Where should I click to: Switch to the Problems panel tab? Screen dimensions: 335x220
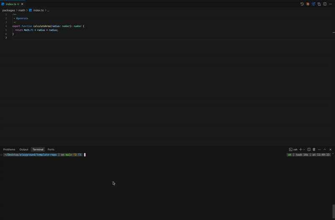coord(9,149)
